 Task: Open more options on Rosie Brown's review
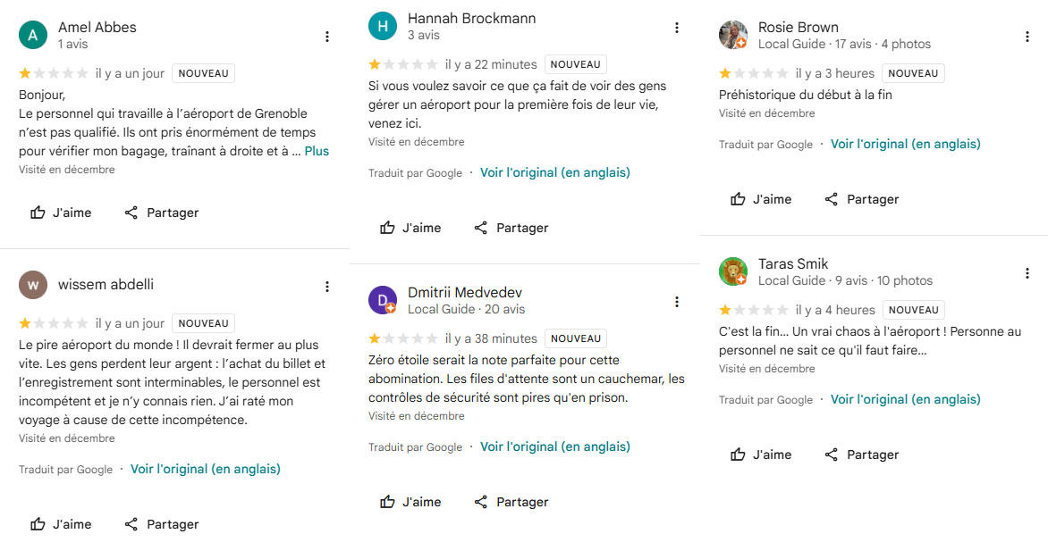pyautogui.click(x=1027, y=37)
